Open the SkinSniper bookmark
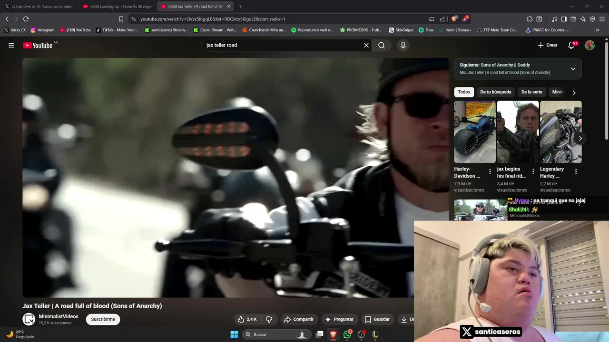The height and width of the screenshot is (342, 609). pyautogui.click(x=401, y=30)
